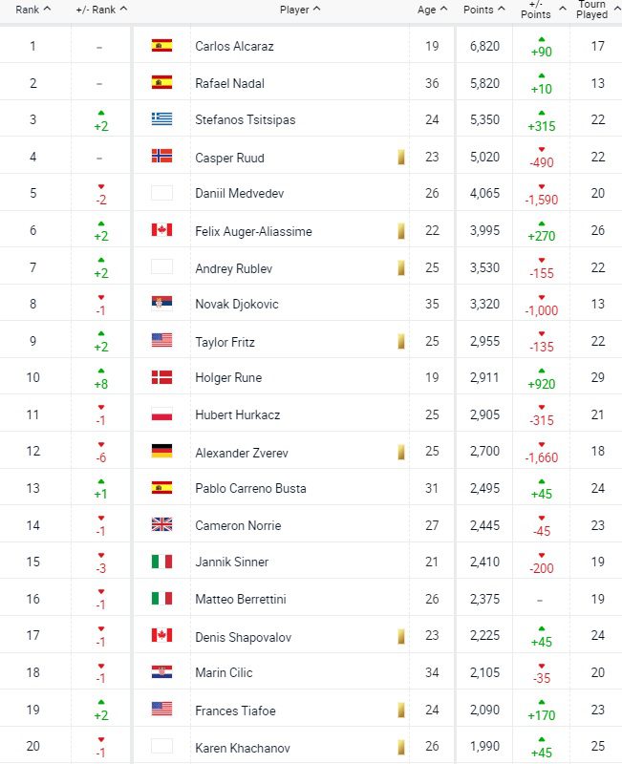Click Croatia flag next to Marin Cilic
This screenshot has width=622, height=764.
pos(161,672)
